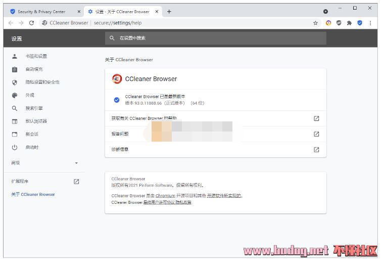Viewport: 382px width, 261px height.
Task: Click the CCleaner Browser logo icon
Action: tap(117, 79)
